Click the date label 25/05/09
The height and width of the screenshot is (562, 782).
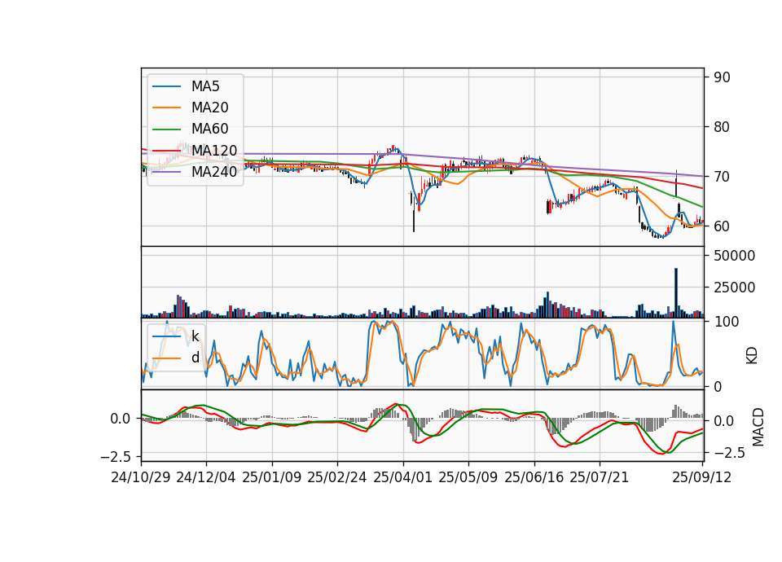coord(468,477)
